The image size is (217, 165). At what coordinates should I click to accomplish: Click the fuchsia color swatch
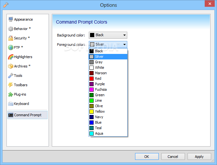point(91,89)
